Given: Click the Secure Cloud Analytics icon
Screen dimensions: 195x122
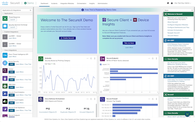Looking at the screenshot, I should (x=5, y=94).
